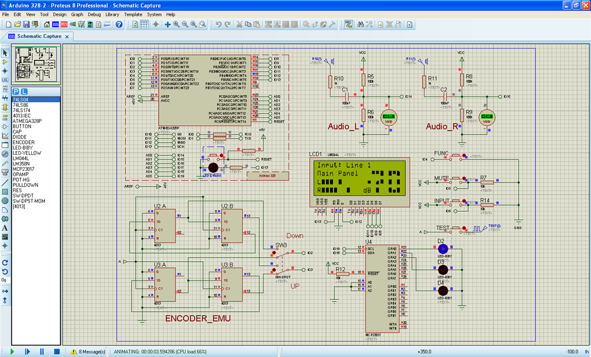Toggle the grid display icon
Screen dimensions: 591x357
click(144, 24)
